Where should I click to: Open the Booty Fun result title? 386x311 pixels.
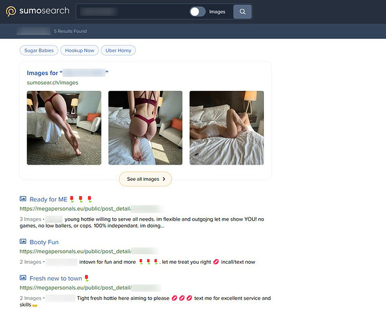point(44,242)
